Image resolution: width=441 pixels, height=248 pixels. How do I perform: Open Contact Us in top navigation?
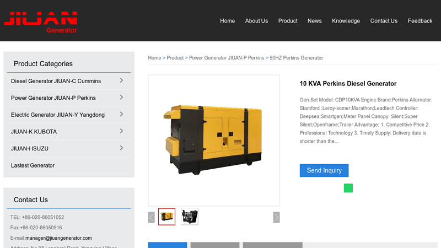(384, 21)
